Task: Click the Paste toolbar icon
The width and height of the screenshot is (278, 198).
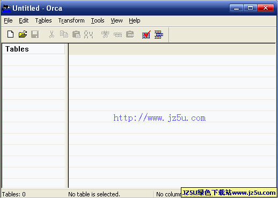Action: (76, 34)
